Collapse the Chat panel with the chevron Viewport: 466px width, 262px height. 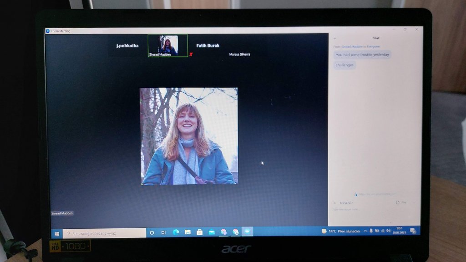click(334, 38)
